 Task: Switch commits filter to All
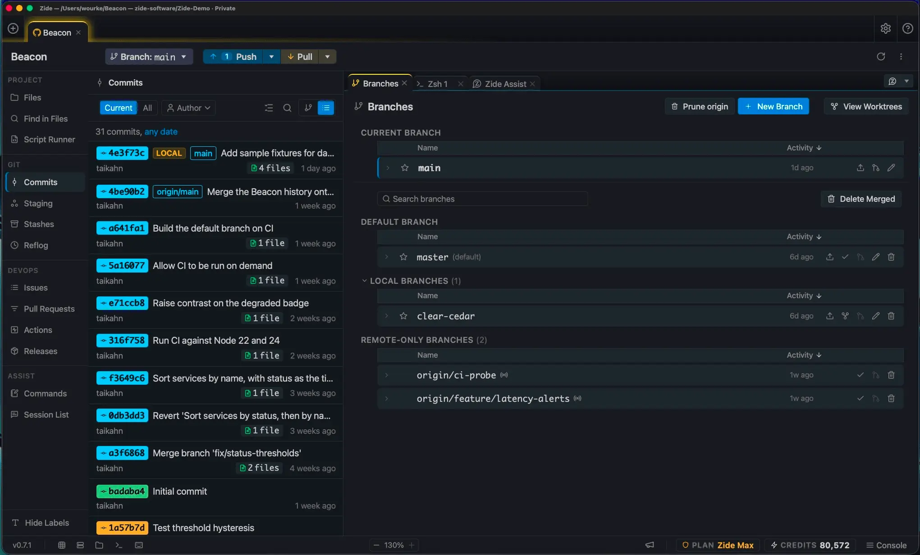point(147,108)
